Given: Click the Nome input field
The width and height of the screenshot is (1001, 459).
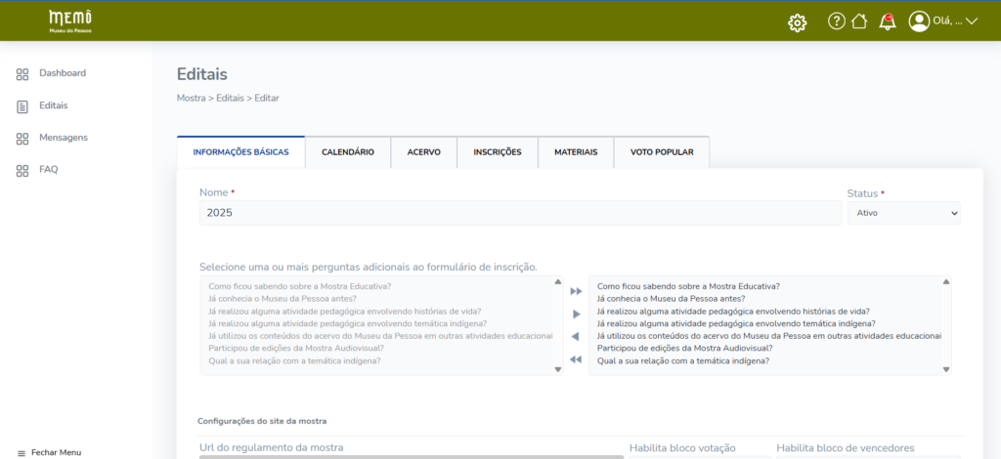Looking at the screenshot, I should pos(520,212).
